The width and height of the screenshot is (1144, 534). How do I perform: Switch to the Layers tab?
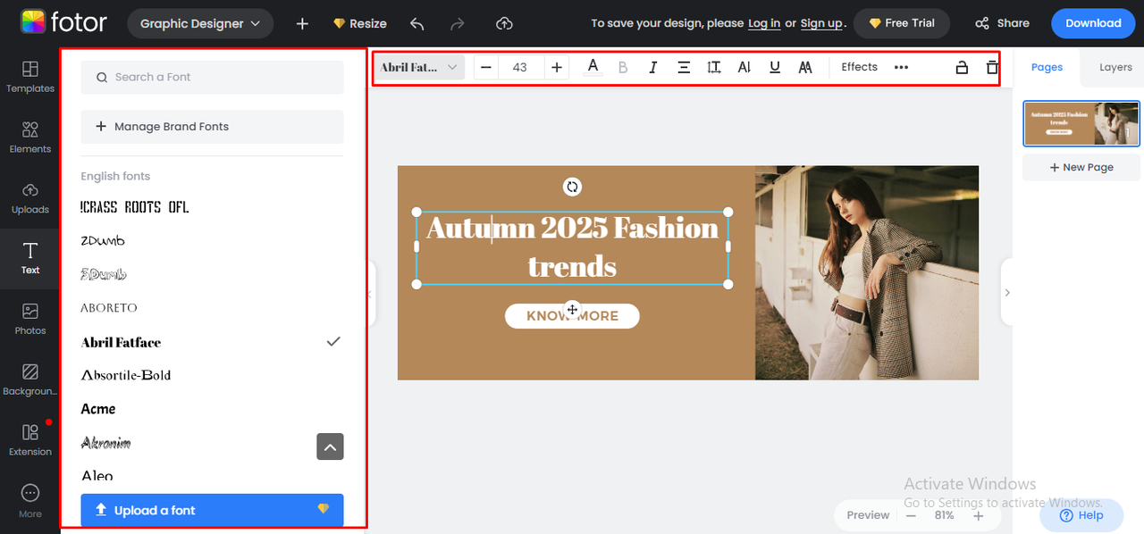tap(1115, 67)
